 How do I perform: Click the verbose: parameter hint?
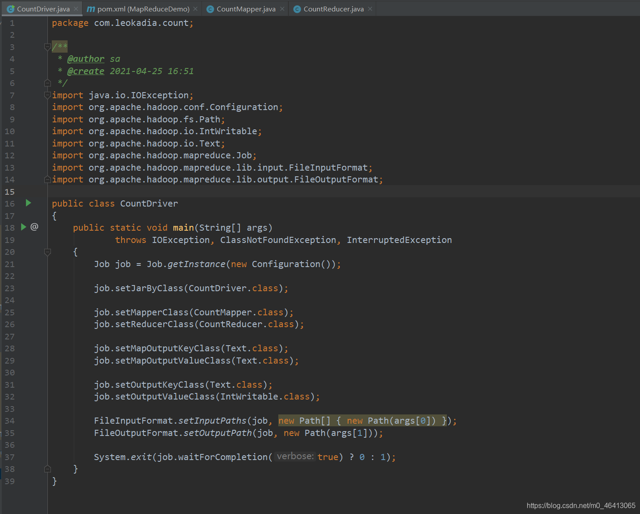(x=295, y=457)
